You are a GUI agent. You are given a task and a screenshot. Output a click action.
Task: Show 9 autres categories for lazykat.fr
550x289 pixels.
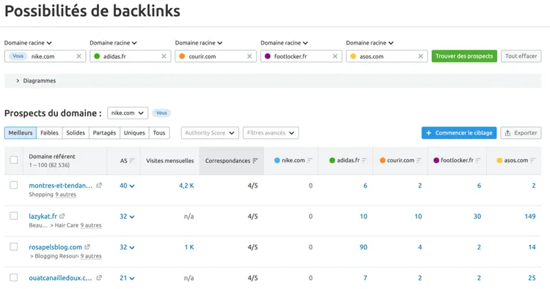click(91, 225)
